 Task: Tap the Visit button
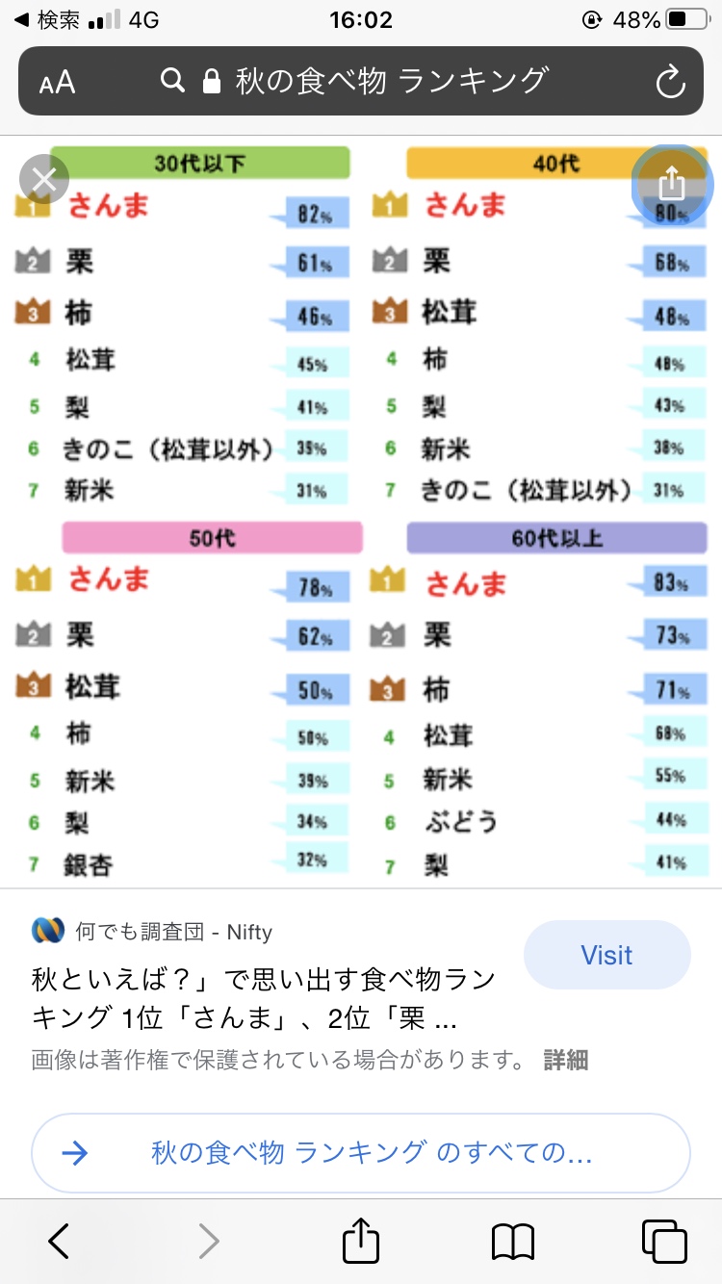pos(606,955)
